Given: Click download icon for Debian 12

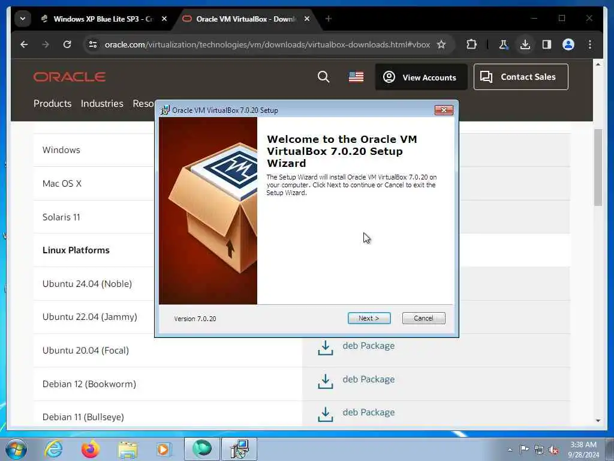Looking at the screenshot, I should (x=326, y=381).
